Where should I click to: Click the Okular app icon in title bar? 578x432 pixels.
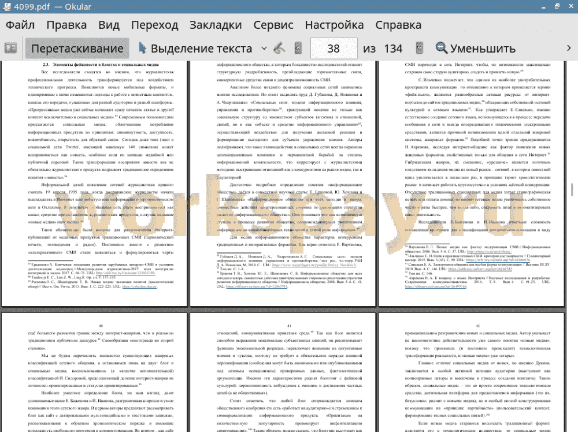coord(6,6)
